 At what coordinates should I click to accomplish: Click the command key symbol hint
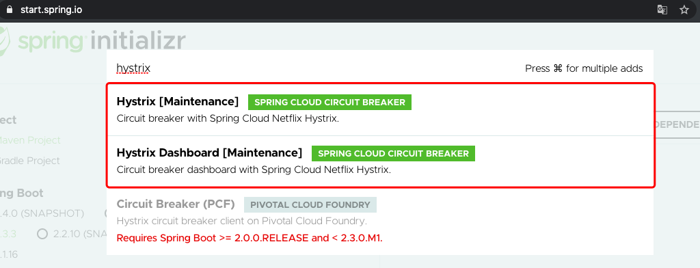[x=558, y=68]
